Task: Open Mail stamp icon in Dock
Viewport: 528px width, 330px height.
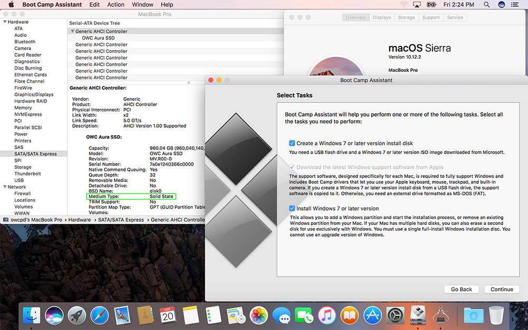Action: pos(122,316)
